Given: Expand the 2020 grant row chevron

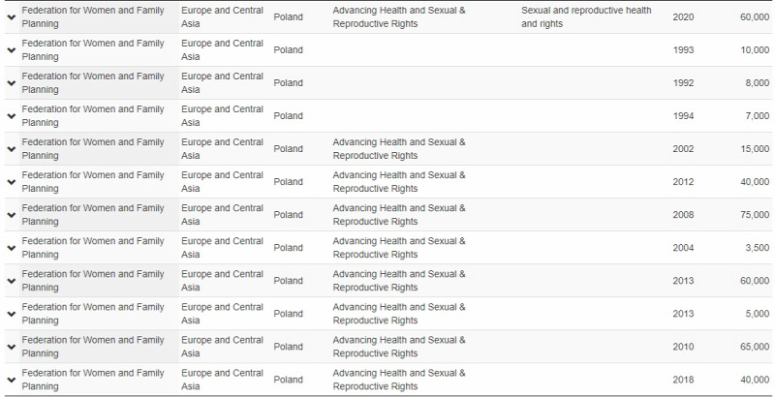Looking at the screenshot, I should 12,16.
